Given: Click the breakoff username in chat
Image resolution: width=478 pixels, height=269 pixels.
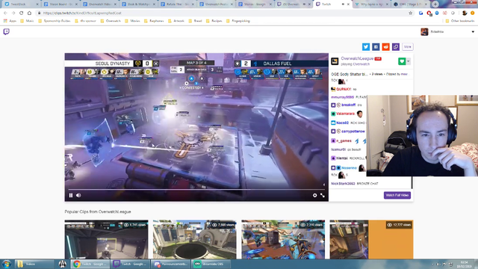Looking at the screenshot, I should (x=348, y=105).
